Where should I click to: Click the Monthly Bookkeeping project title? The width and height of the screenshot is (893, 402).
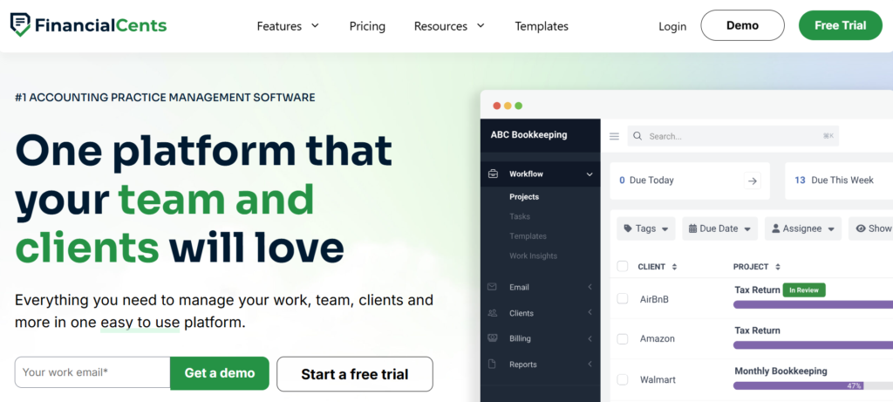[781, 371]
